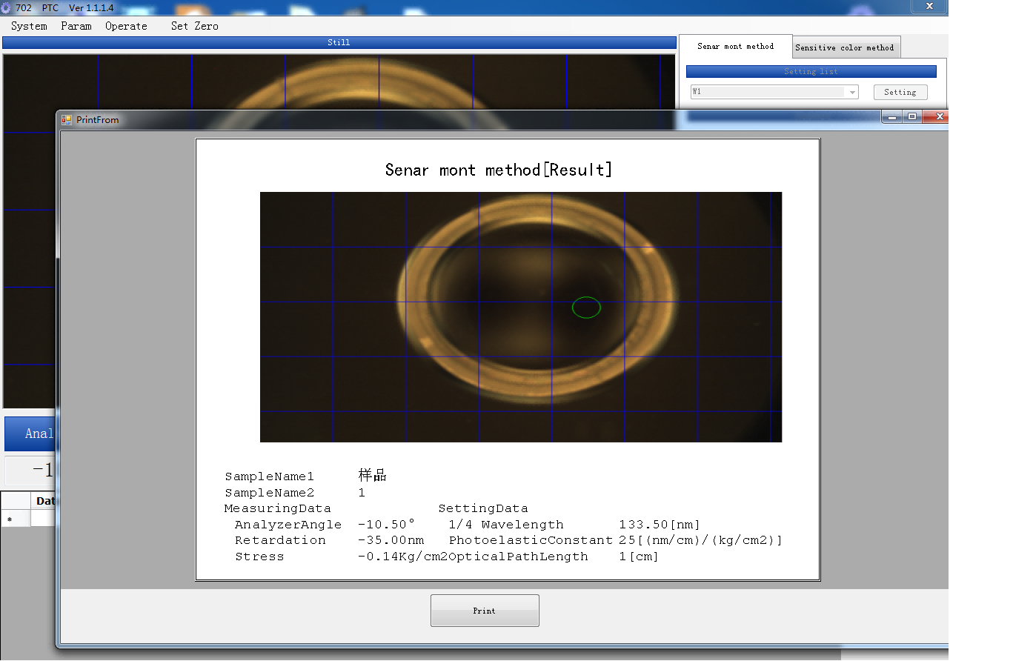The image size is (1013, 661).
Task: Close the PrintFrom dialog
Action: point(938,117)
